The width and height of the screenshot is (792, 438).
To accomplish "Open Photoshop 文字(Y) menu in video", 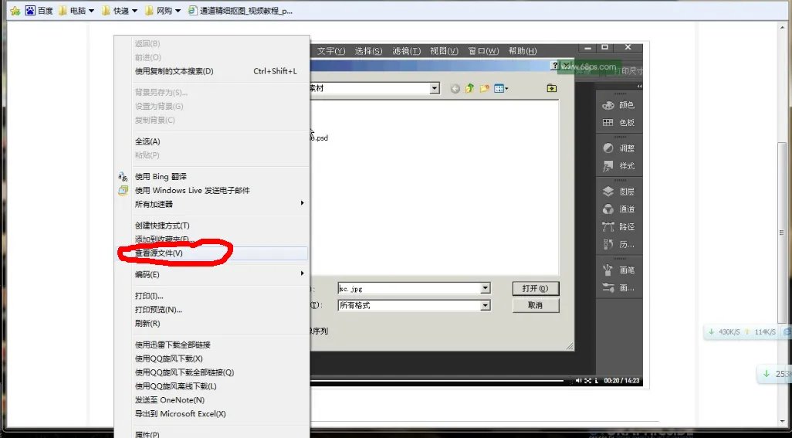I will point(331,51).
